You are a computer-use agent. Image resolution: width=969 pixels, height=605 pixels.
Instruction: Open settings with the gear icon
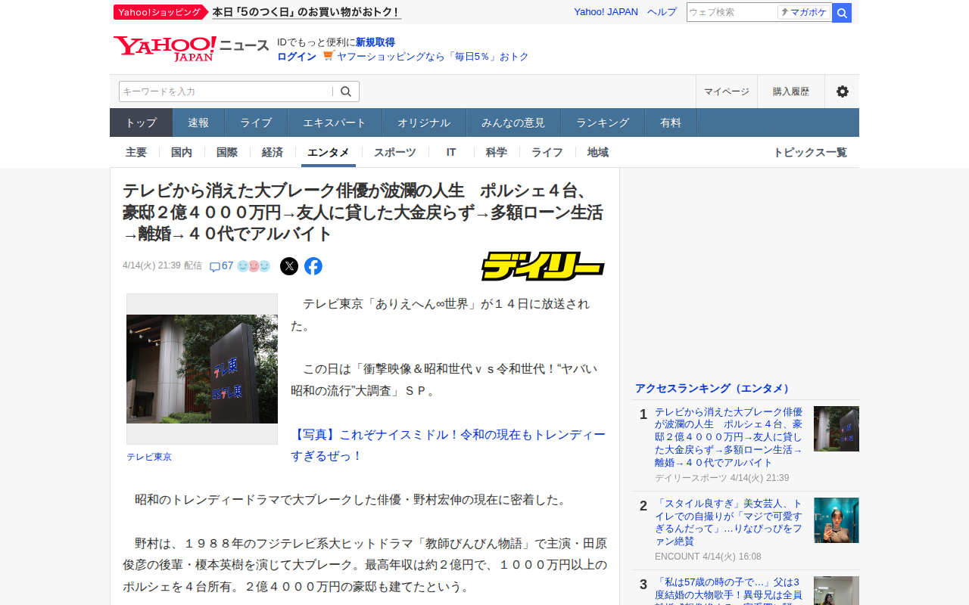click(x=842, y=92)
